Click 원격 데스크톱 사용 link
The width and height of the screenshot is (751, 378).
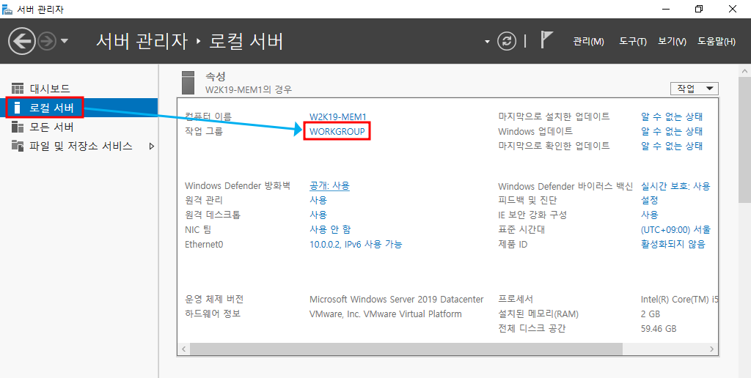(318, 215)
